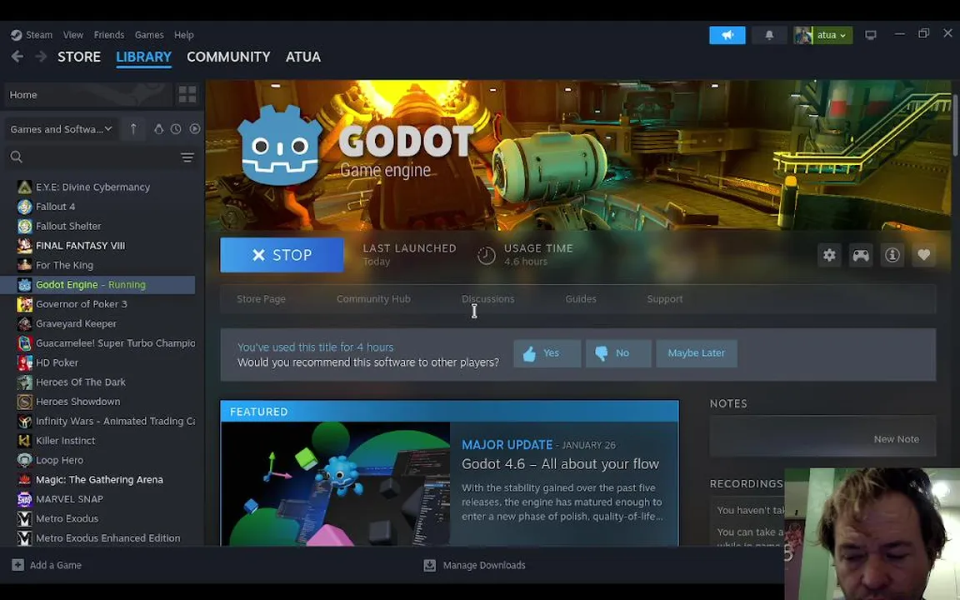Open Godot Store Page link
The width and height of the screenshot is (960, 600).
(261, 299)
